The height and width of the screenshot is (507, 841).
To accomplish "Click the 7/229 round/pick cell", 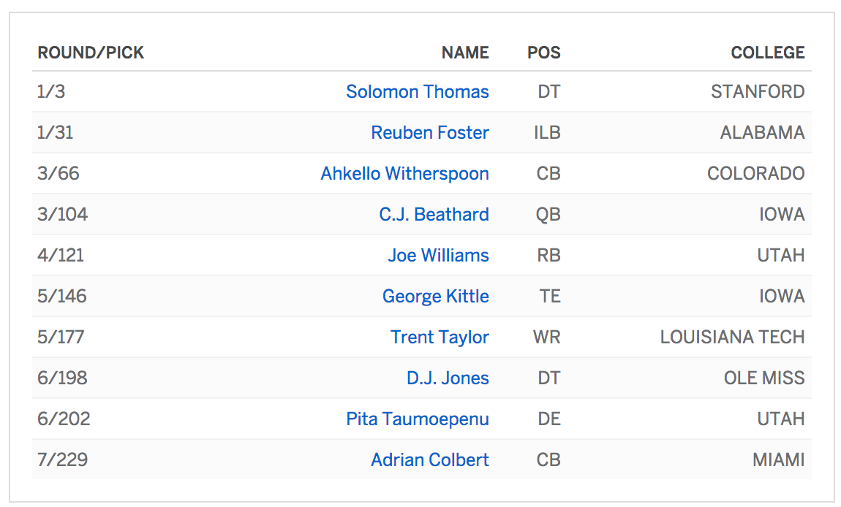I will [61, 460].
